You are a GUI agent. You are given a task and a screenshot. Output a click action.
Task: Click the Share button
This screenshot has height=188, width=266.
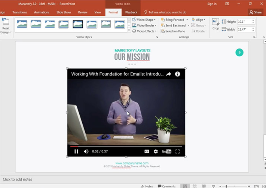(x=256, y=12)
